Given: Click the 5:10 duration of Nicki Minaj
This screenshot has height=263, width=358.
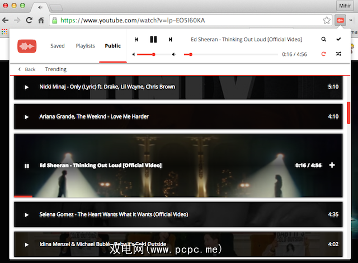Looking at the screenshot, I should [x=333, y=87].
